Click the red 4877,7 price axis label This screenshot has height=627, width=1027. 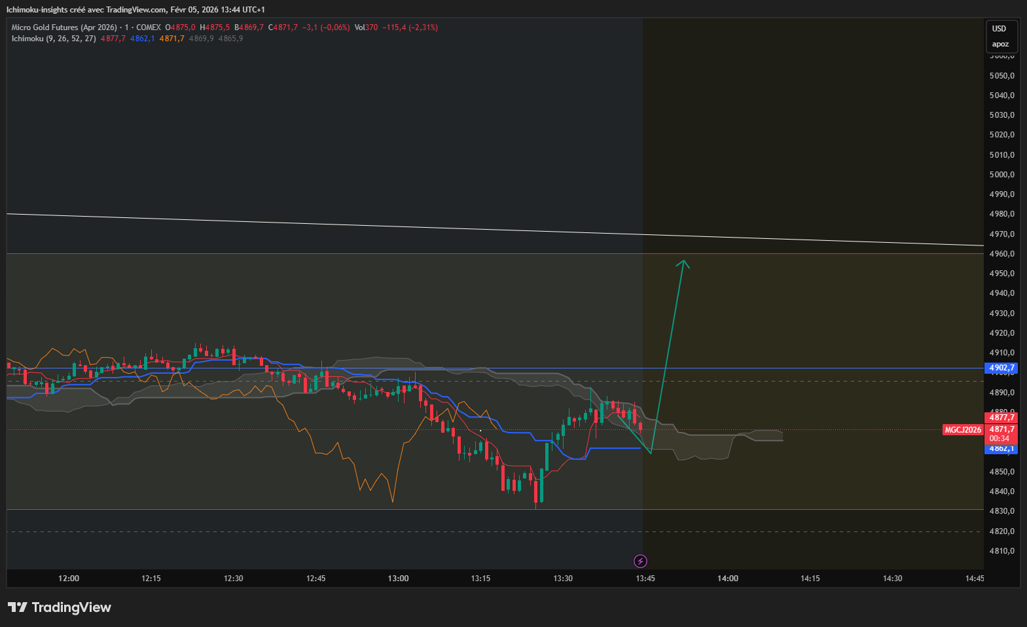(1001, 417)
